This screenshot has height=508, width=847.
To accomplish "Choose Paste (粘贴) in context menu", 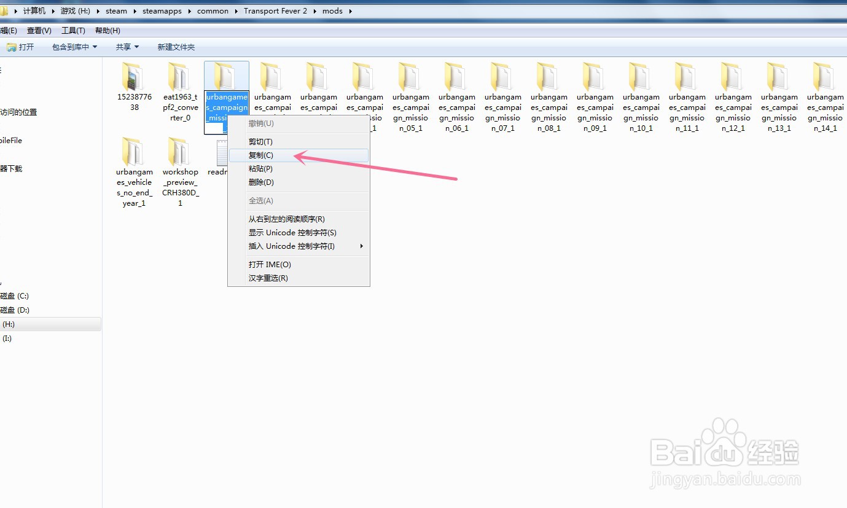I will (x=299, y=169).
